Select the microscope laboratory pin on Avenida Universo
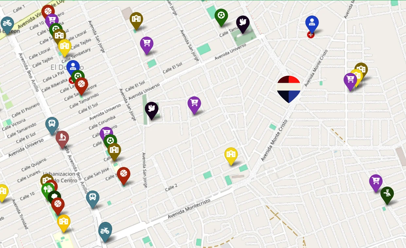This screenshot has width=406, height=248. point(62,139)
